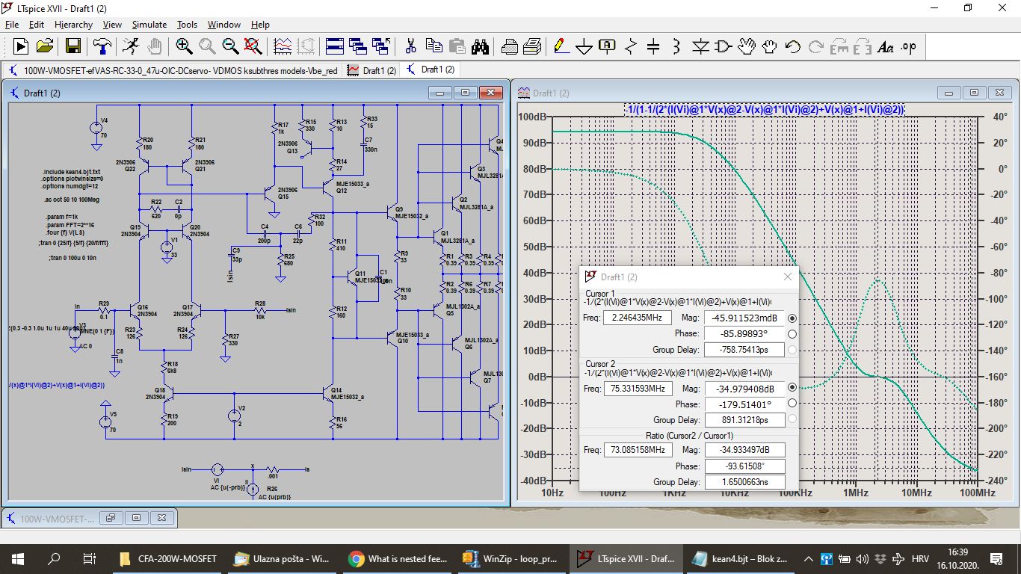The width and height of the screenshot is (1021, 574).
Task: Switch to the Draft1 (2) schematic tab
Action: coord(430,70)
